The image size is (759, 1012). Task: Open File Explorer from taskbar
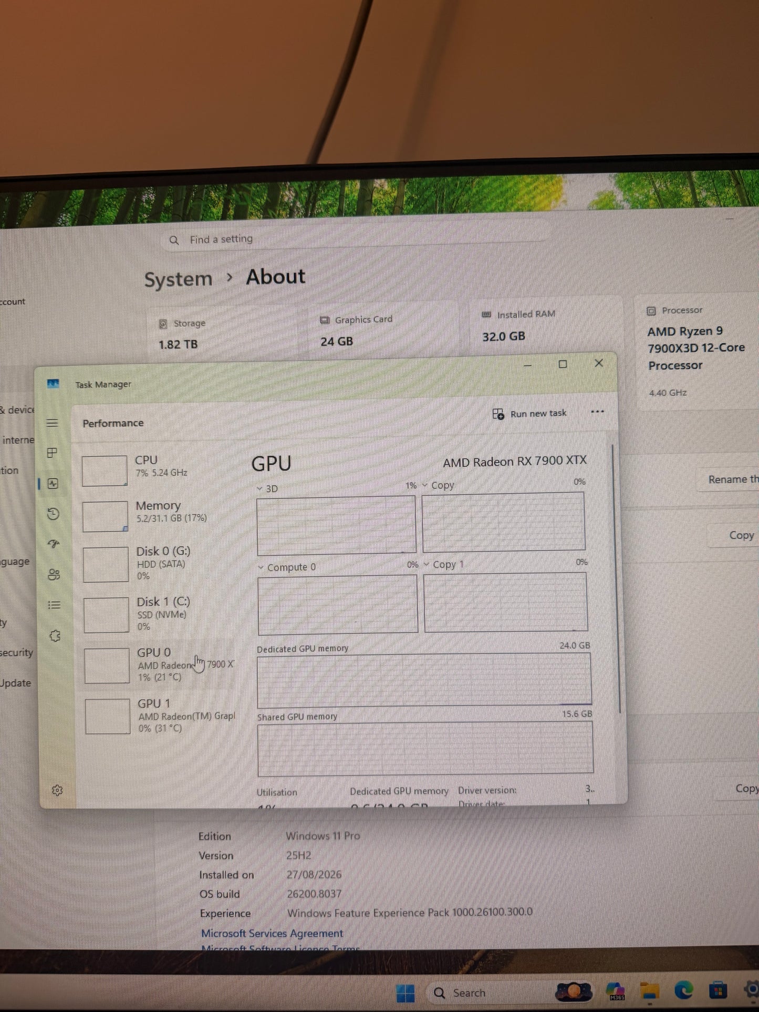tap(650, 991)
